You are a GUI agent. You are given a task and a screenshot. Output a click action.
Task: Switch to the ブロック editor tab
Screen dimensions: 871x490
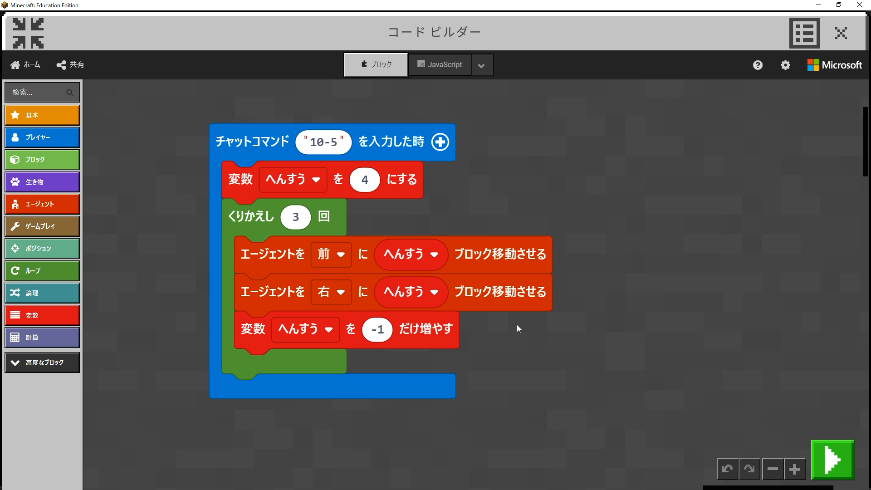(376, 65)
